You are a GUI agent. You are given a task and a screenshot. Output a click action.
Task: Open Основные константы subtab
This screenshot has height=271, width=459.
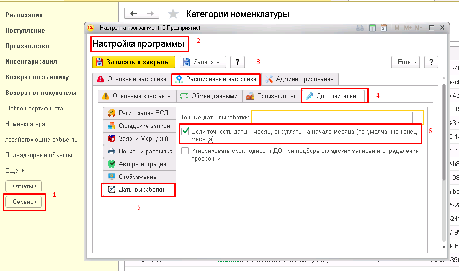(x=137, y=96)
